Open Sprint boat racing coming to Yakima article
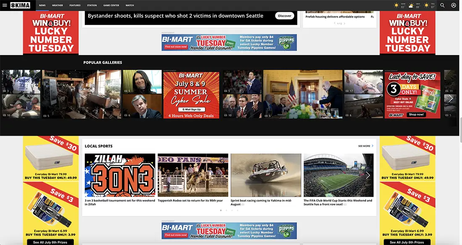Screen dimensions: 462x245 (x=261, y=202)
